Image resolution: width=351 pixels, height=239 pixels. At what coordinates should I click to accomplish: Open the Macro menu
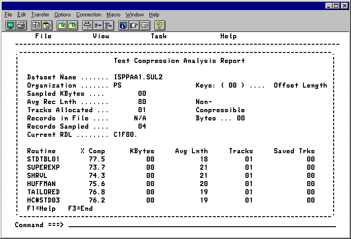pyautogui.click(x=113, y=15)
